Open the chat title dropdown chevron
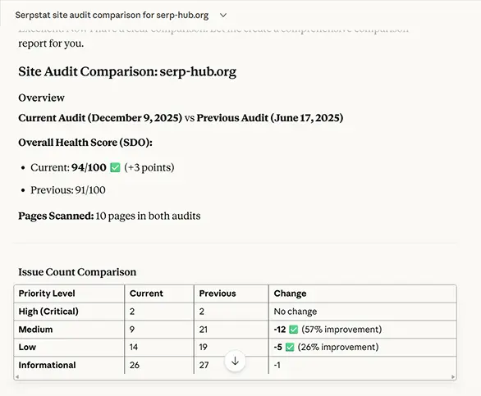 click(x=223, y=15)
